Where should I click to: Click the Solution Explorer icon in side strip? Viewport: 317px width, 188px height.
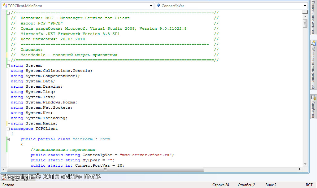point(313,43)
